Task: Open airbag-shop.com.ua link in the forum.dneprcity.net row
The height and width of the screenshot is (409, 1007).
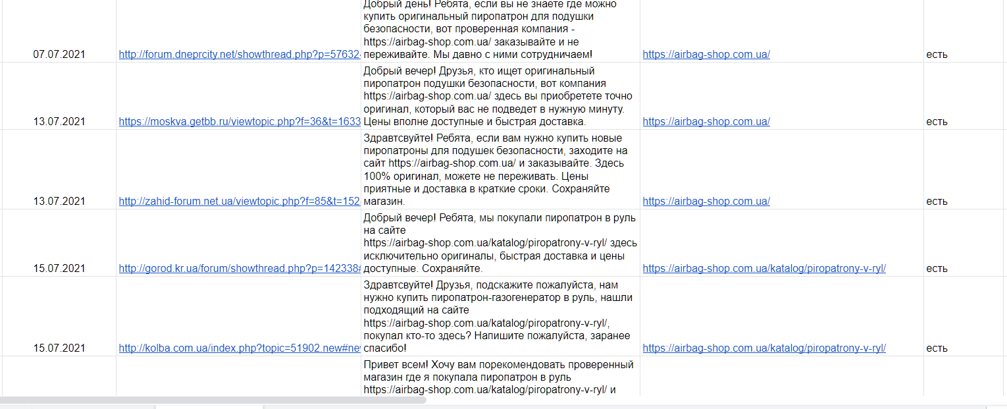Action: tap(706, 55)
